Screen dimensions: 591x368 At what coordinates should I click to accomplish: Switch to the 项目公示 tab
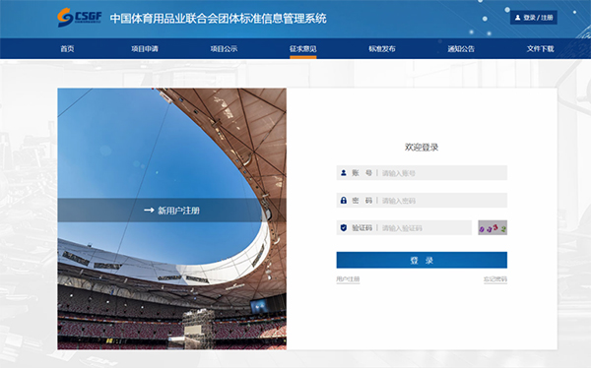(224, 48)
